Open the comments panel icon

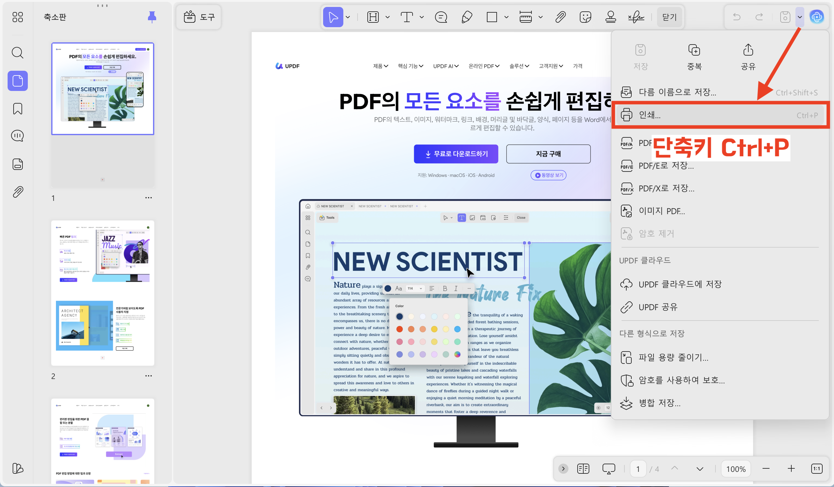coord(17,136)
